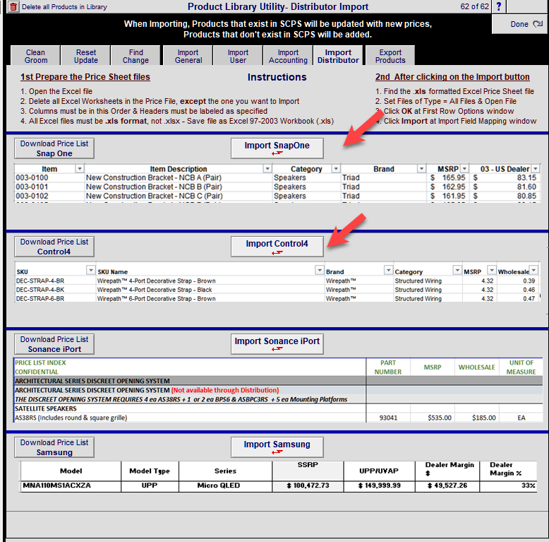Click the 83.15 dealer price
This screenshot has width=549, height=542.
click(x=526, y=178)
